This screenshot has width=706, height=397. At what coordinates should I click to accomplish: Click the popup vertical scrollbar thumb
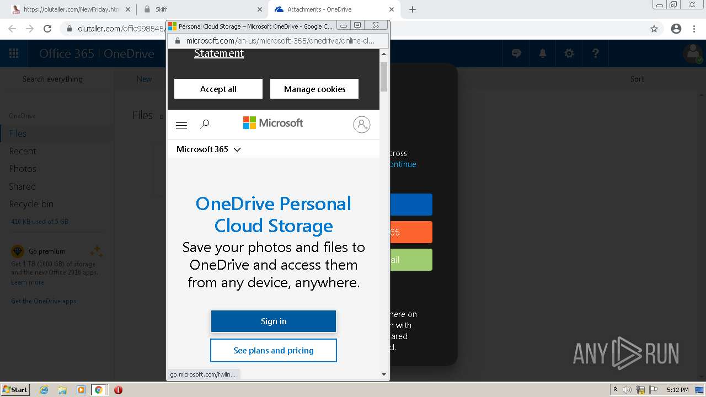(384, 77)
